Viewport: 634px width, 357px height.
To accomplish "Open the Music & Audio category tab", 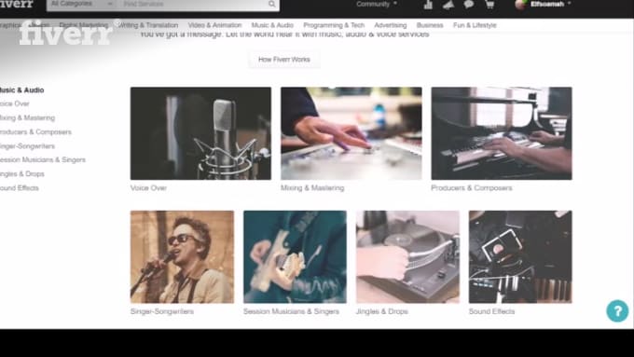I will coord(272,25).
